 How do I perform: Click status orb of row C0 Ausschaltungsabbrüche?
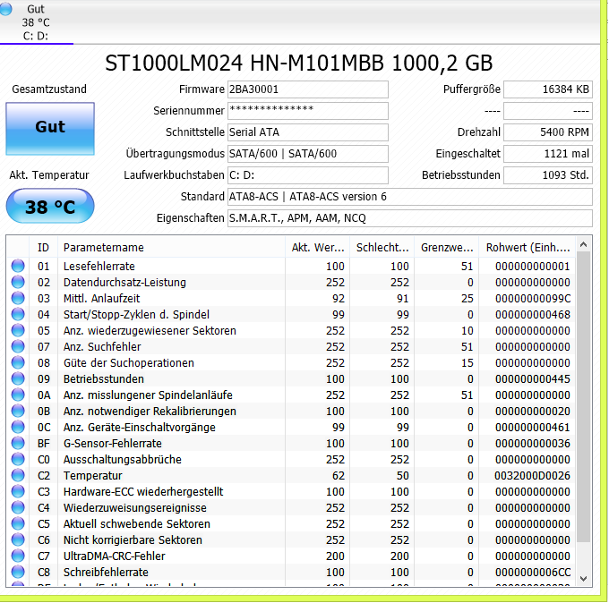tap(18, 459)
